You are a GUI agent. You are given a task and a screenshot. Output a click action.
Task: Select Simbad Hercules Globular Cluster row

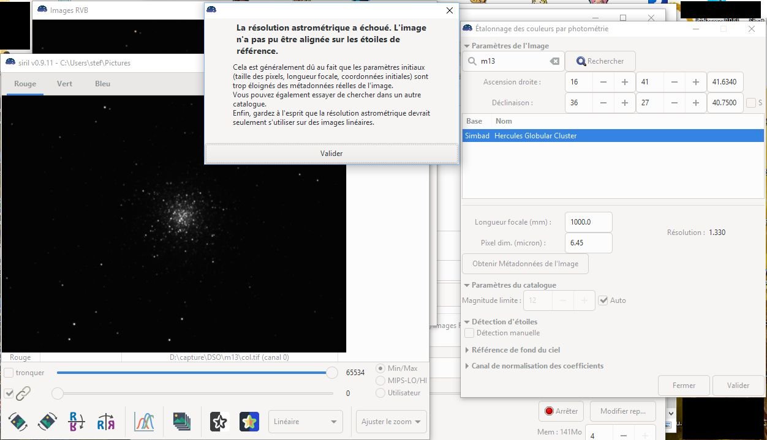tap(613, 136)
